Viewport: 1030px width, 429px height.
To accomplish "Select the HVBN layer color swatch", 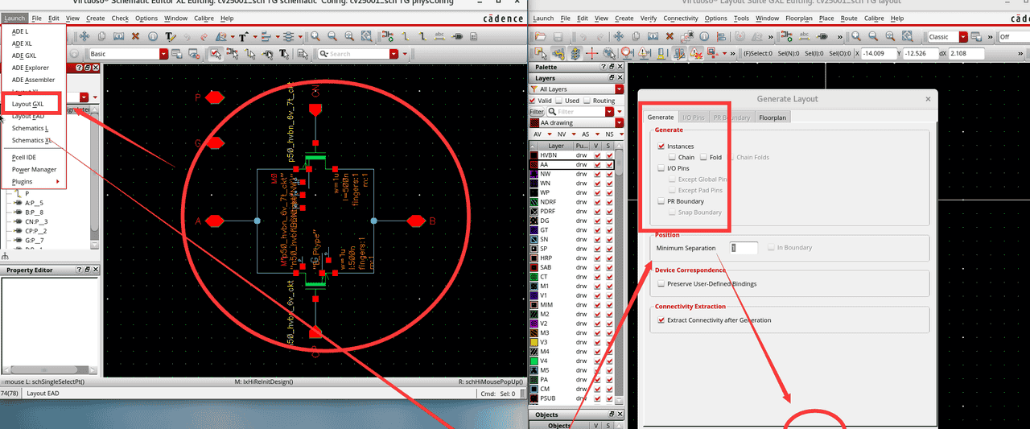I will point(534,155).
